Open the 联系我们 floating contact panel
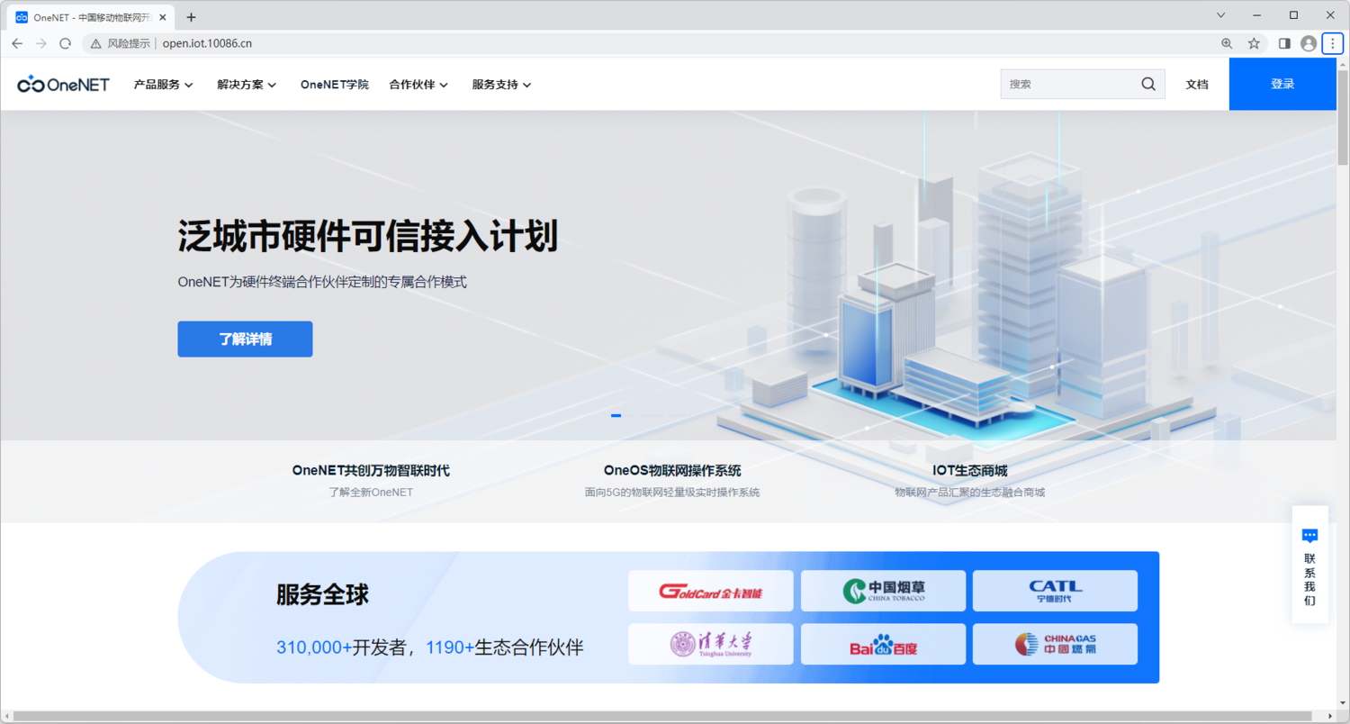Image resolution: width=1350 pixels, height=724 pixels. (x=1309, y=567)
